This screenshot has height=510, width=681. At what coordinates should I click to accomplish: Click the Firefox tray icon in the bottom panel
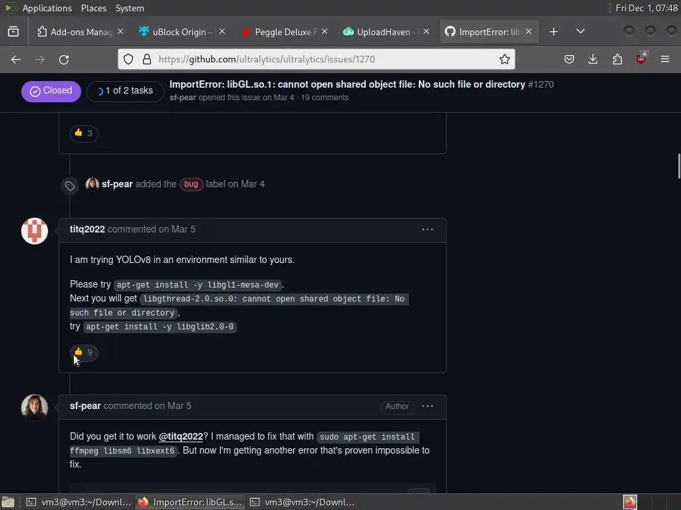pos(630,502)
